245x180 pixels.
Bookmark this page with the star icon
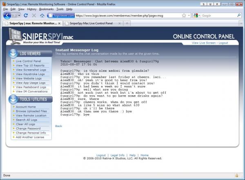click(x=184, y=15)
